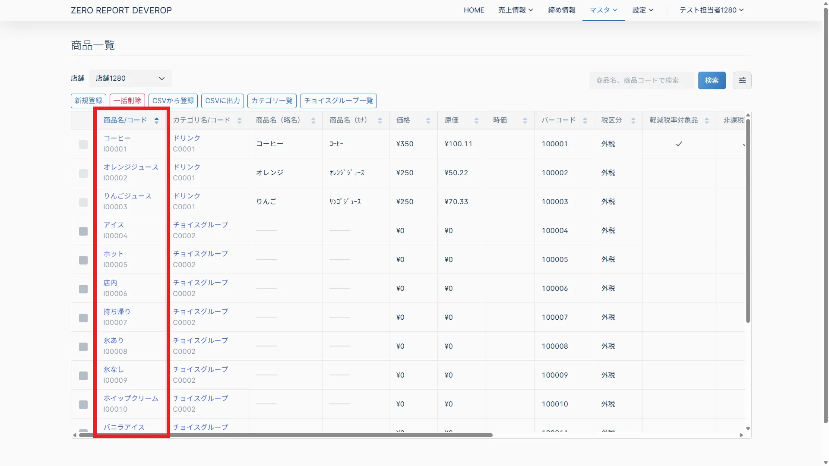Sort by 原価 column arrows

click(x=476, y=120)
